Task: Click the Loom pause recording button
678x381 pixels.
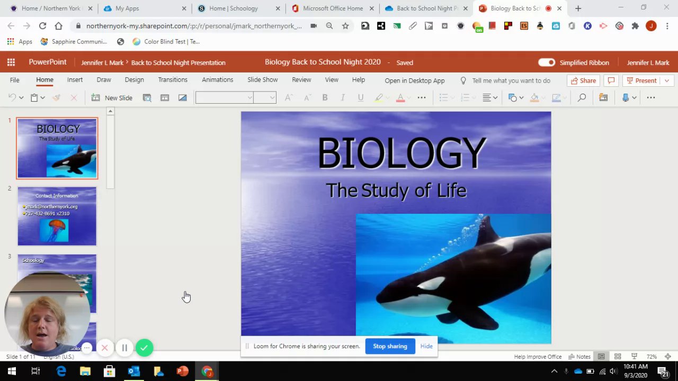Action: click(x=124, y=348)
